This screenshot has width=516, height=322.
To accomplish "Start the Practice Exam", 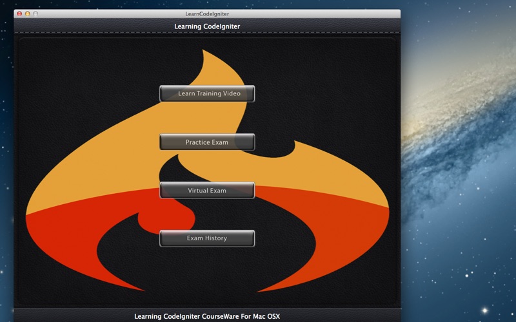I will click(207, 142).
